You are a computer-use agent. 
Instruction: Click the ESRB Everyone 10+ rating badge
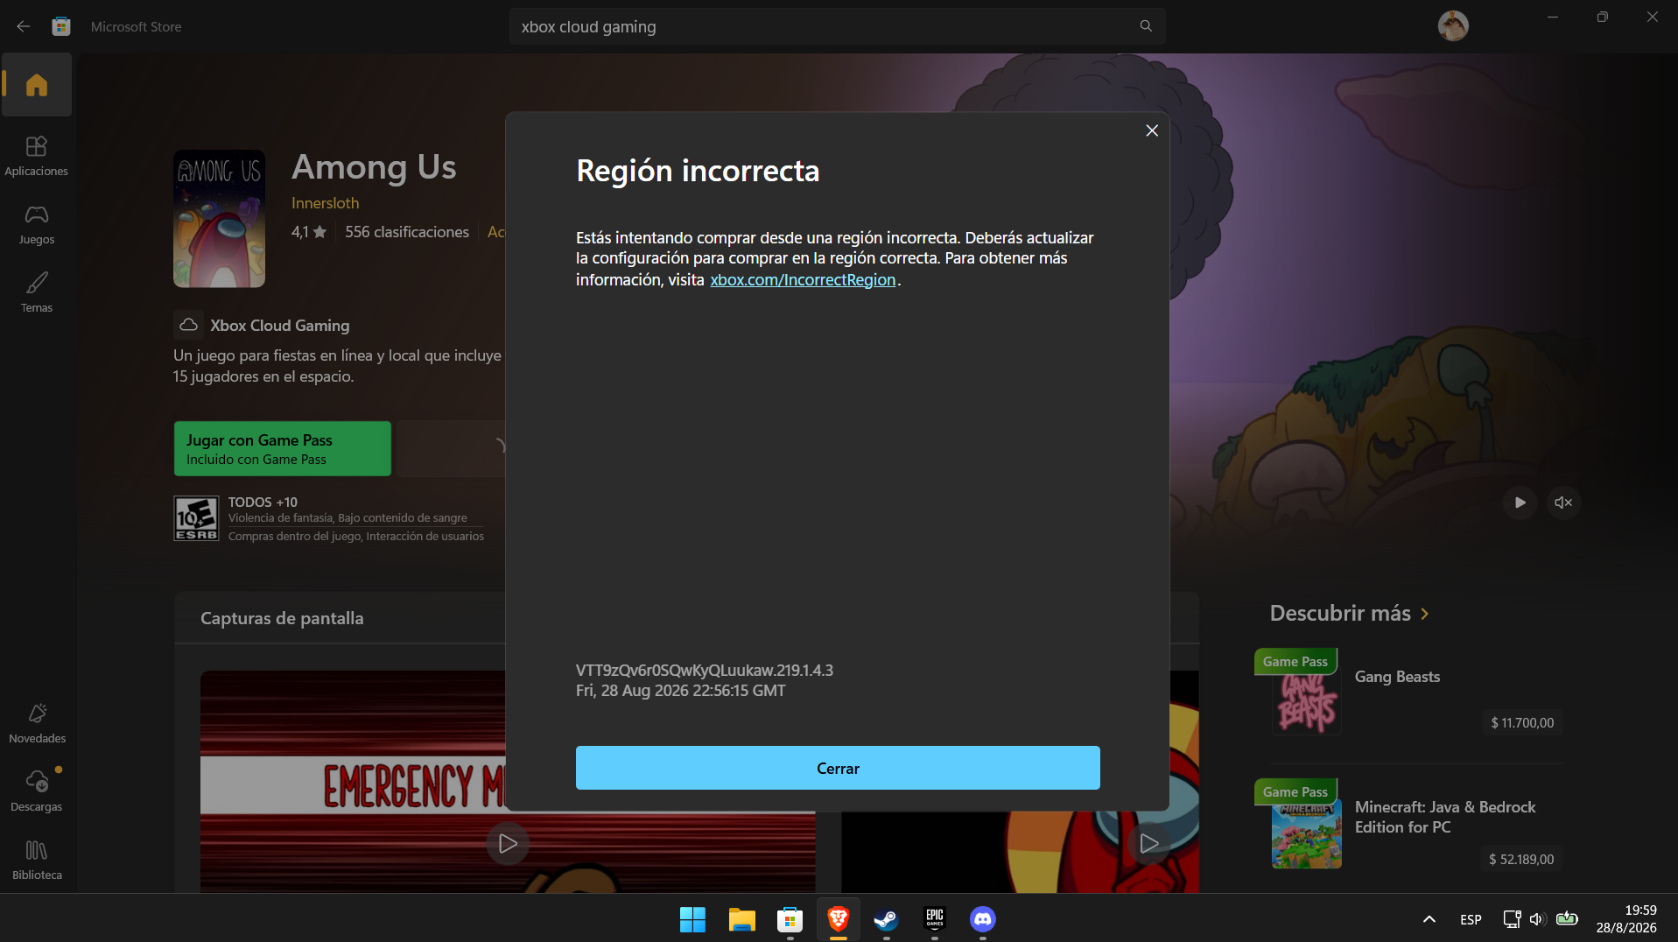coord(196,518)
